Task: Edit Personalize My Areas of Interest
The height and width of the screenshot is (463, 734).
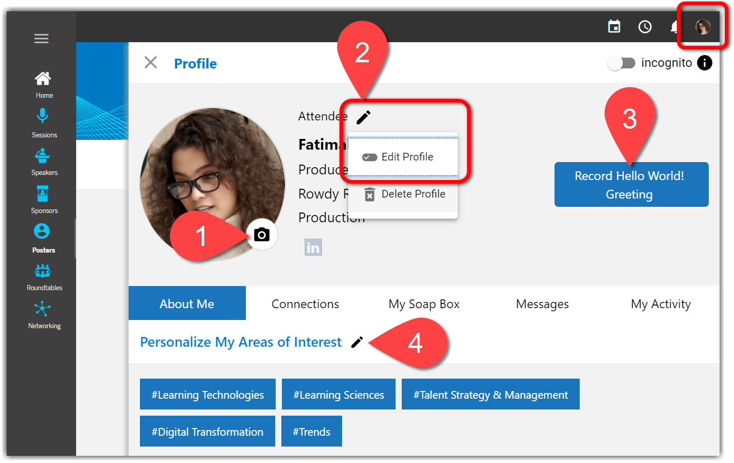Action: (357, 342)
